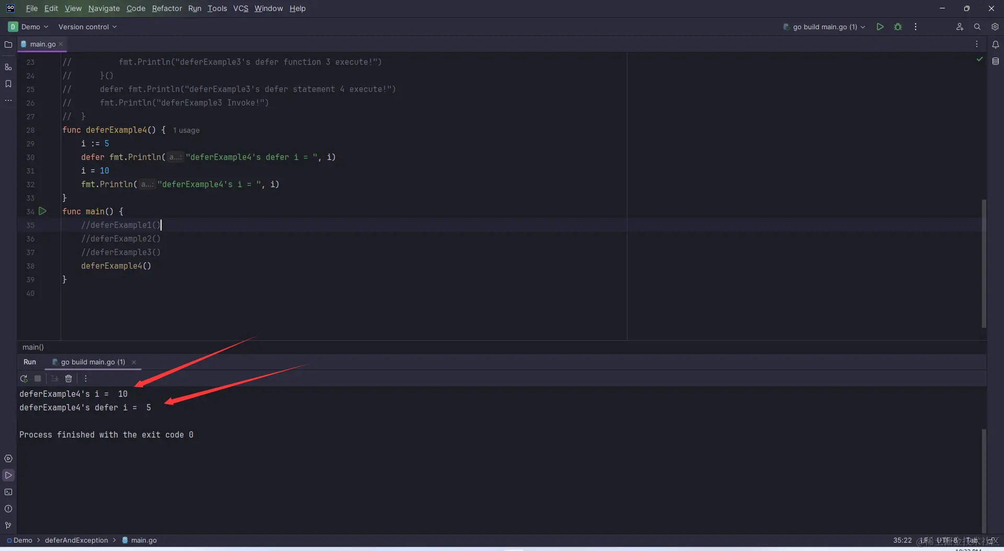Click the gutter run icon beside func main

click(43, 211)
